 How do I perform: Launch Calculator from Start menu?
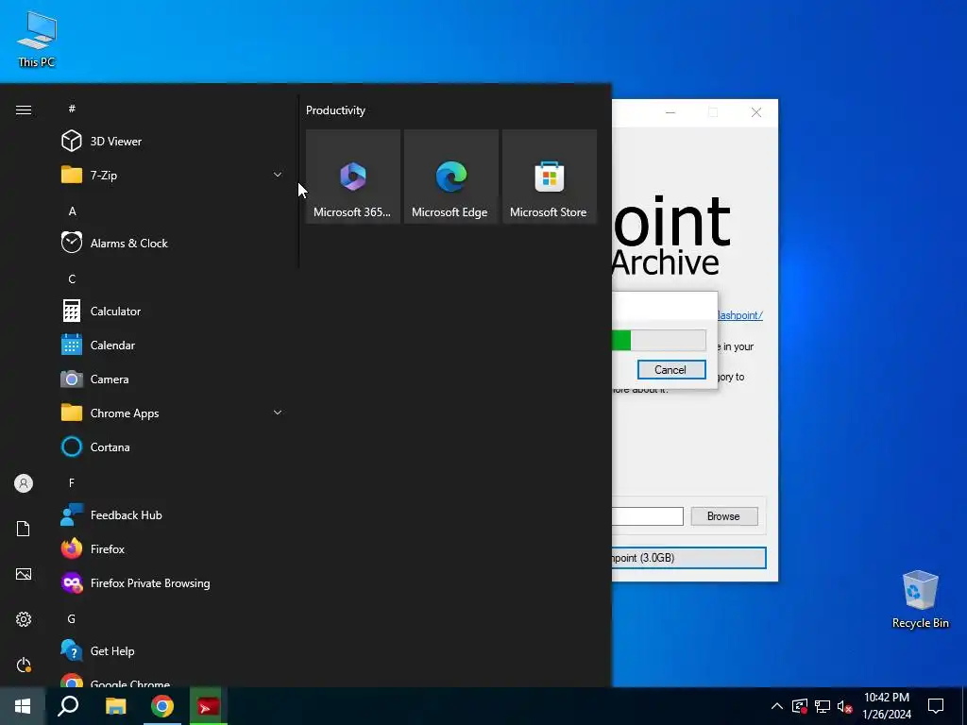point(173,312)
